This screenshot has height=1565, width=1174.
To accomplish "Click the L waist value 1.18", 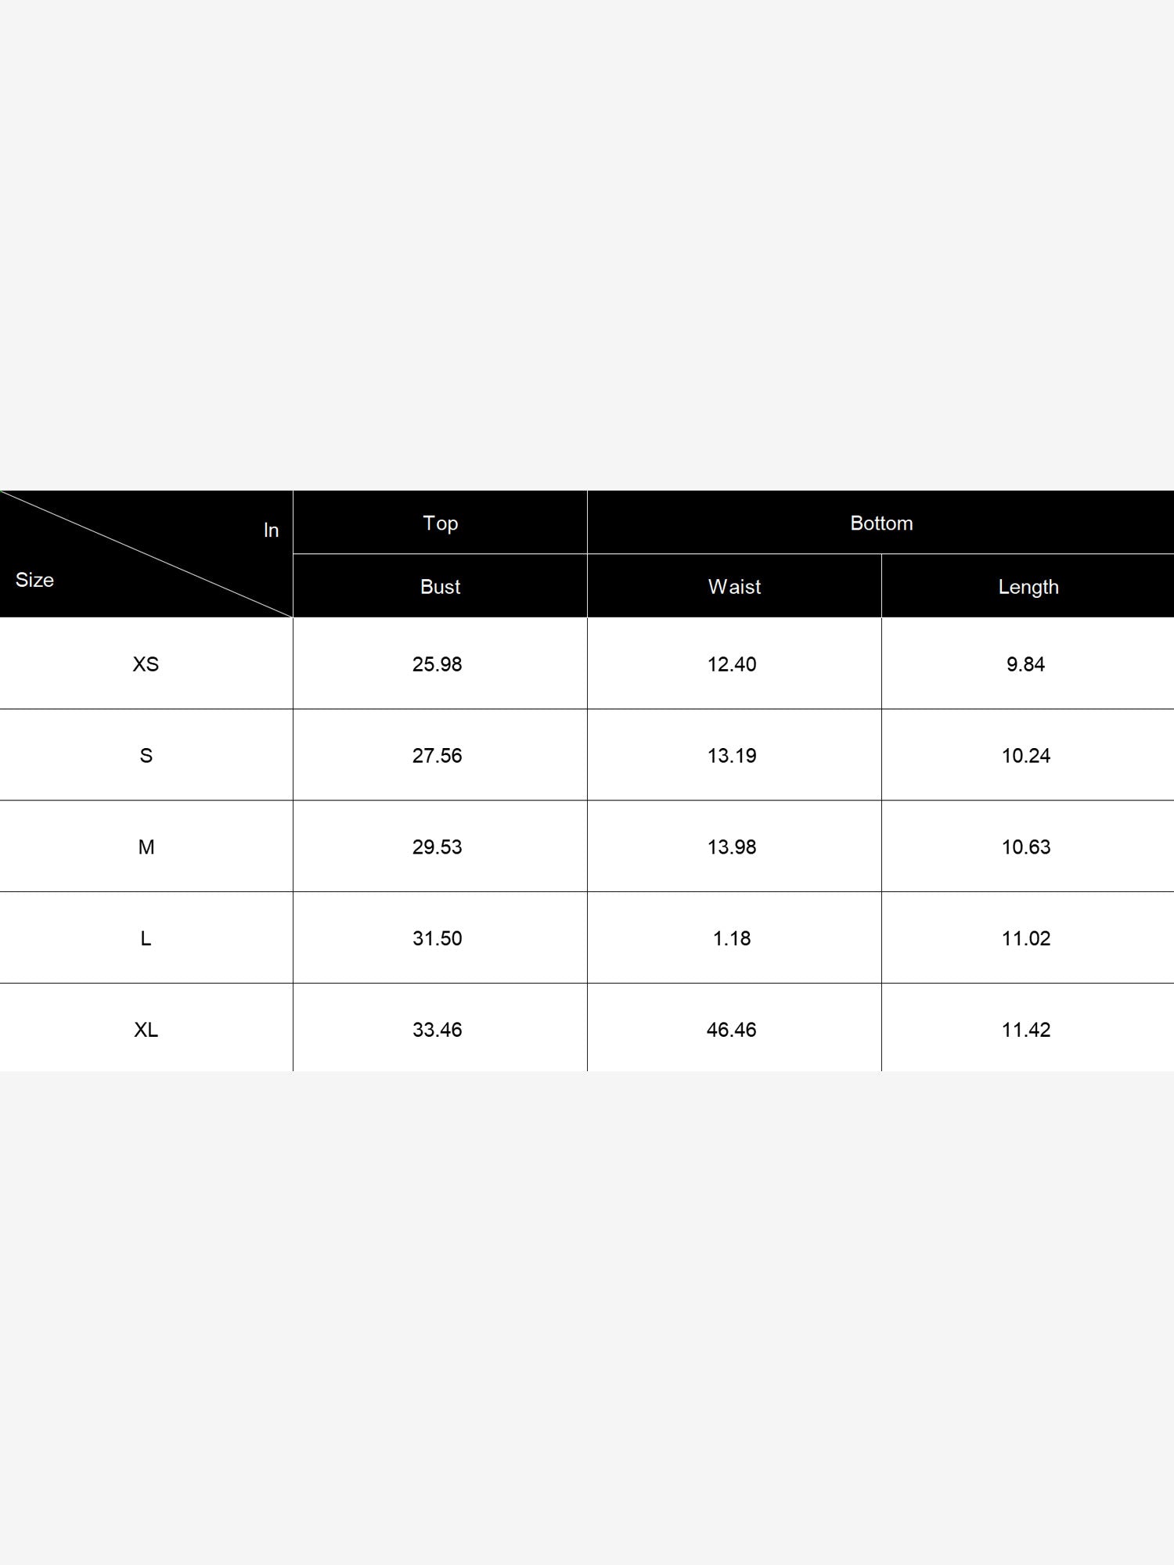I will pyautogui.click(x=732, y=939).
